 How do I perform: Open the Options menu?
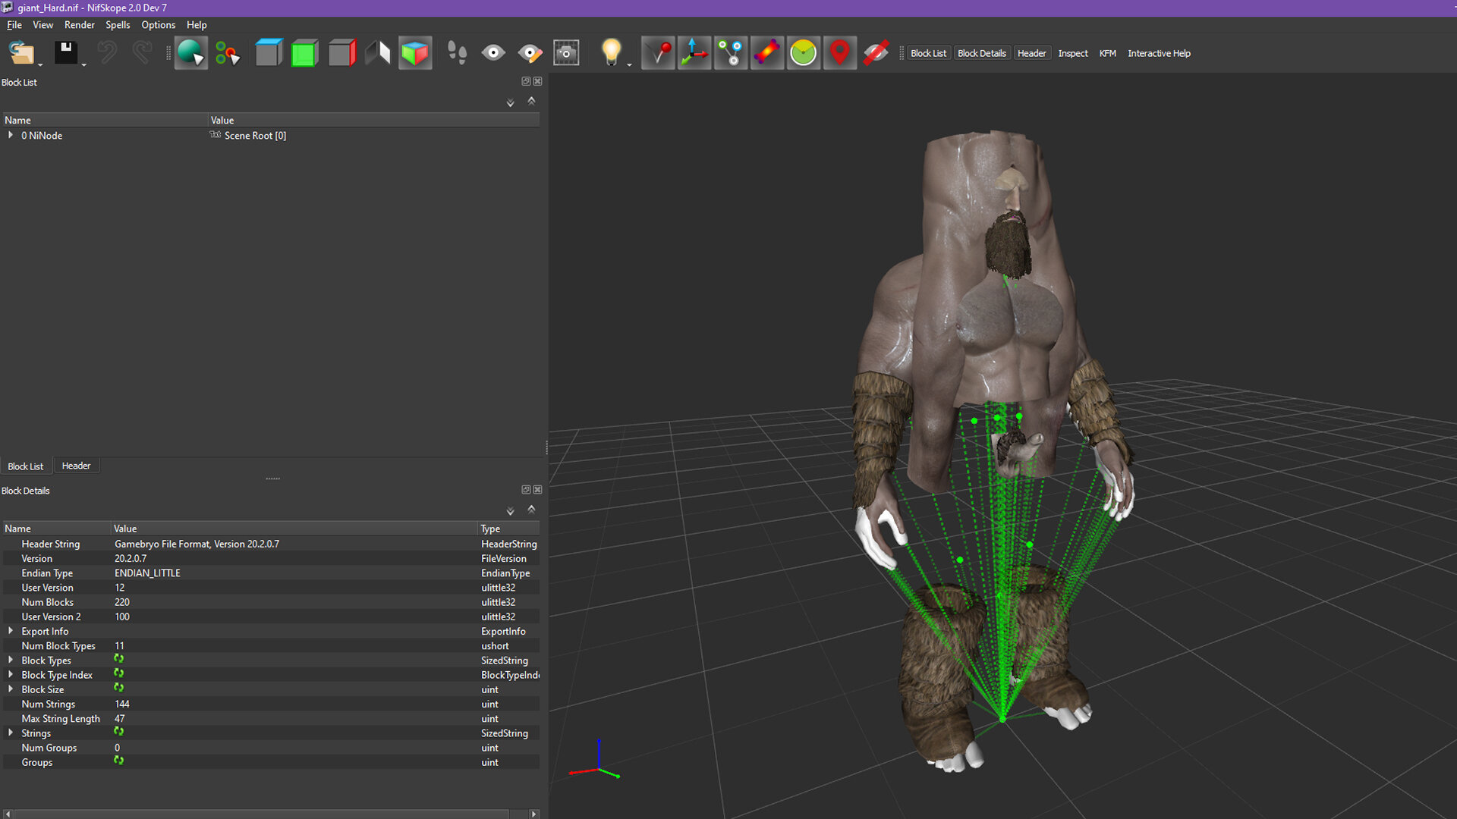point(158,25)
